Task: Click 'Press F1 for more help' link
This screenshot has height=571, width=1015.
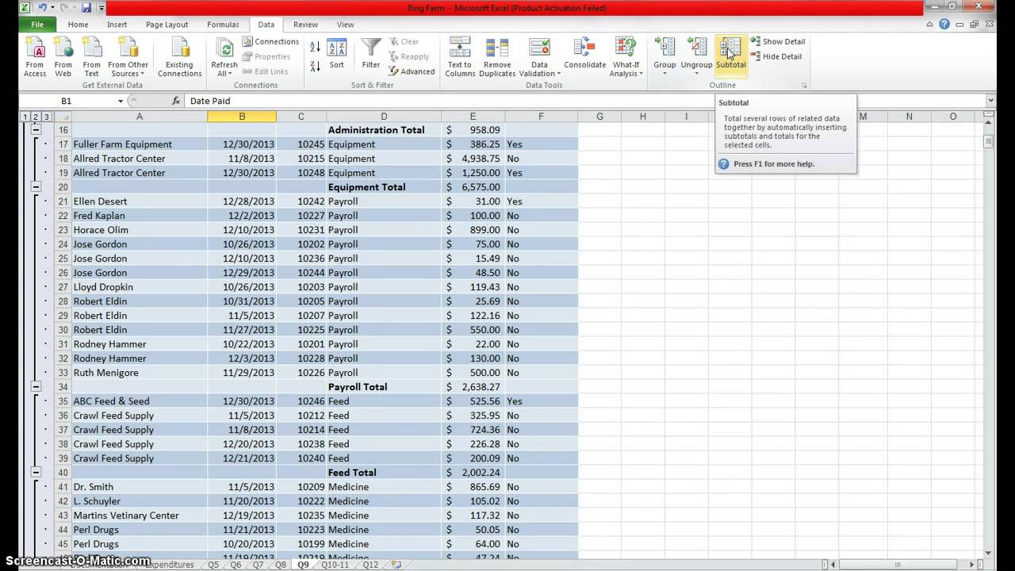Action: click(773, 164)
